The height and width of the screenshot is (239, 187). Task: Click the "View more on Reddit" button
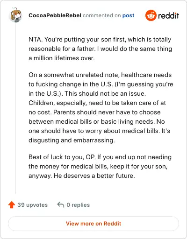(93, 224)
